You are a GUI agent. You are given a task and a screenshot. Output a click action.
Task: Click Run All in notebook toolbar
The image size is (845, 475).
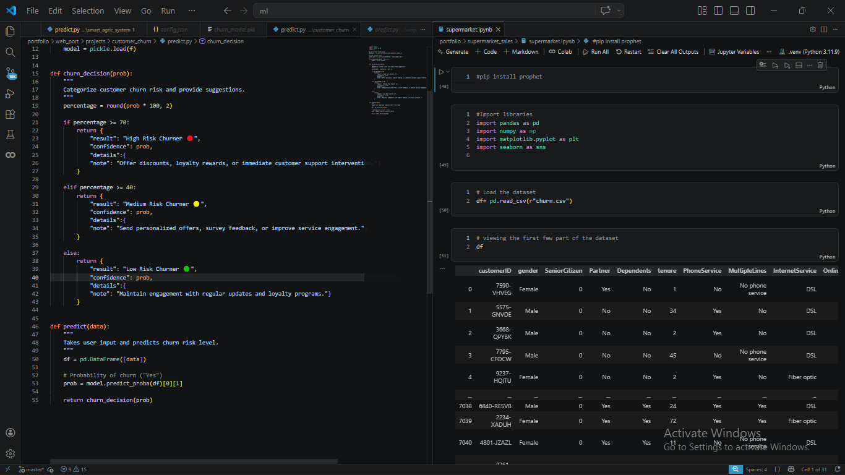click(x=595, y=52)
